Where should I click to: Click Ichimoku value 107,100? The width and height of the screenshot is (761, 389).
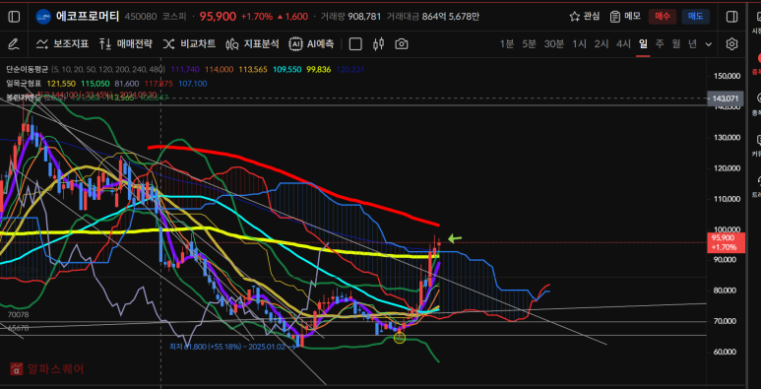click(193, 84)
